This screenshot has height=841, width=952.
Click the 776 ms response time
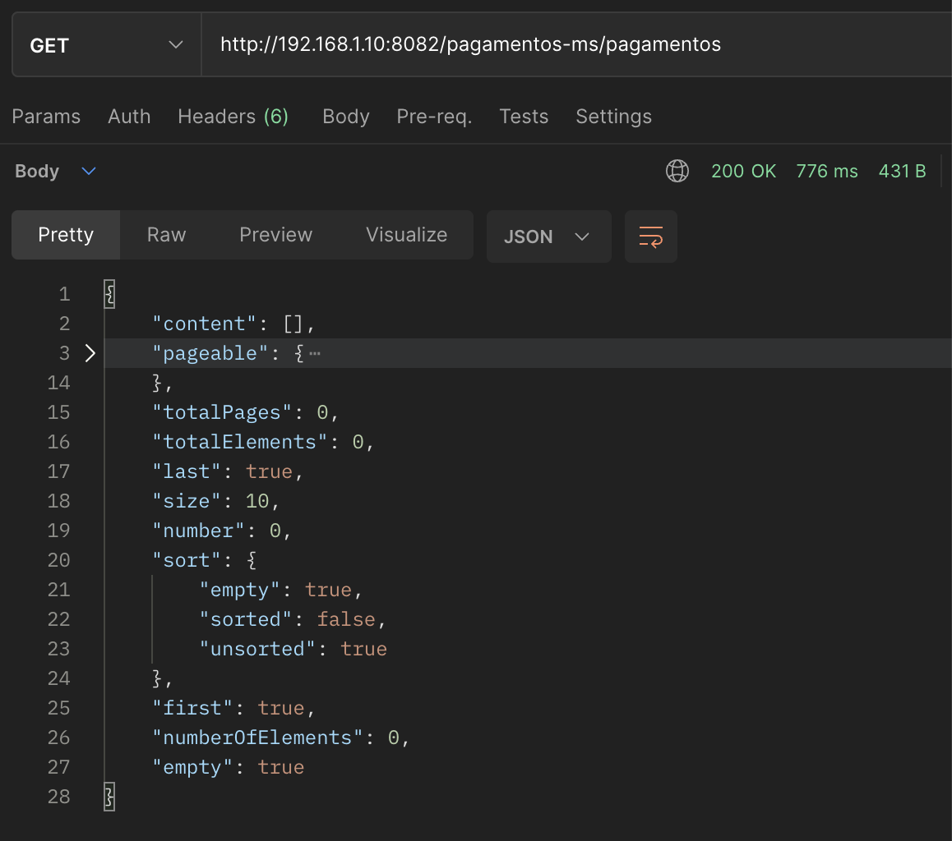tap(827, 172)
